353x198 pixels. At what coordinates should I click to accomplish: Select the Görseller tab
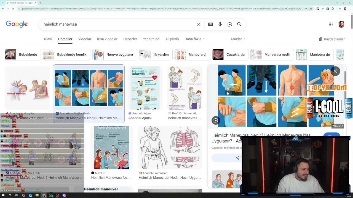point(65,39)
